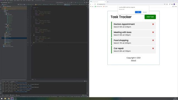Click the Car repair task title
The height and width of the screenshot is (100, 178).
point(119,48)
